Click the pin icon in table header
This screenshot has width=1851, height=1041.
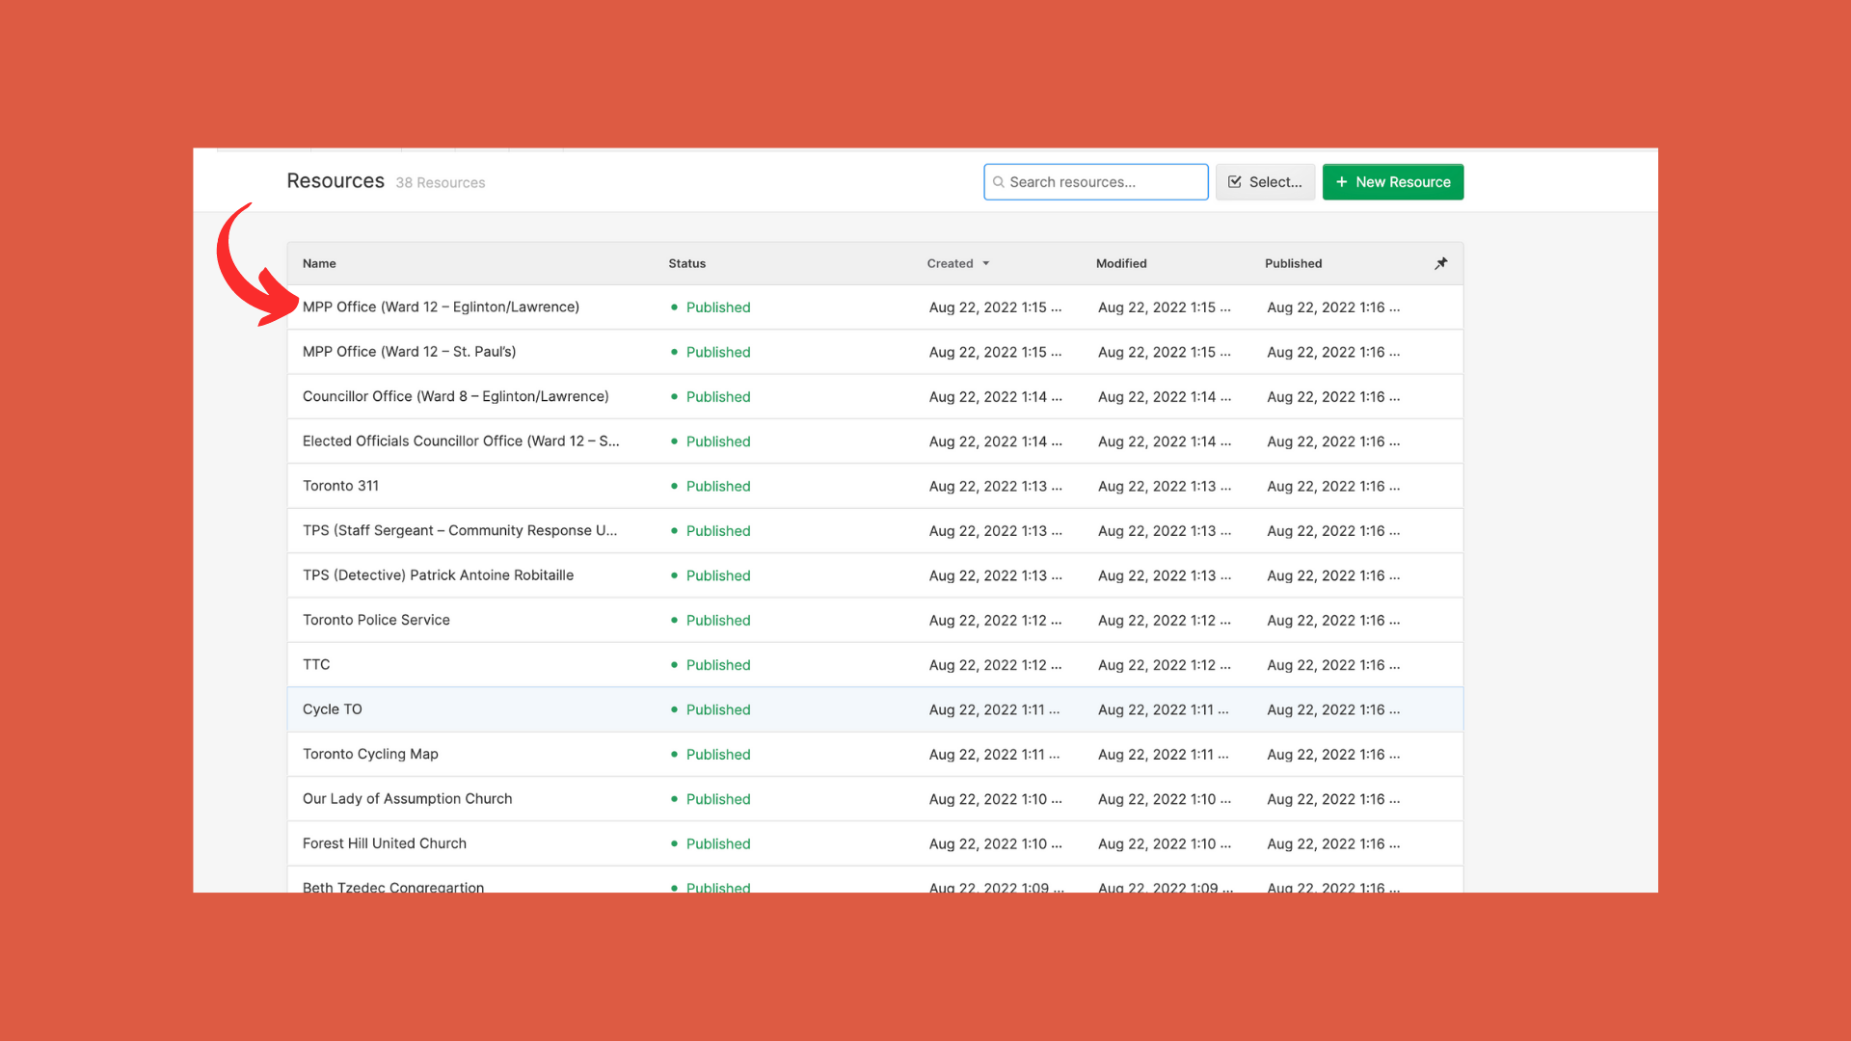coord(1440,263)
